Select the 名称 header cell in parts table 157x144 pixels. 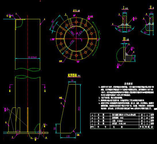(124, 127)
